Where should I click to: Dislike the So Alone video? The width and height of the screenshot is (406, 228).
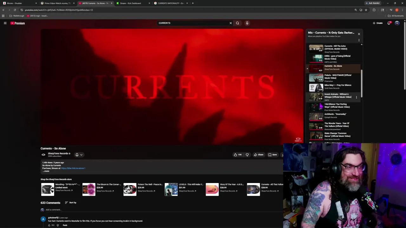pyautogui.click(x=247, y=155)
